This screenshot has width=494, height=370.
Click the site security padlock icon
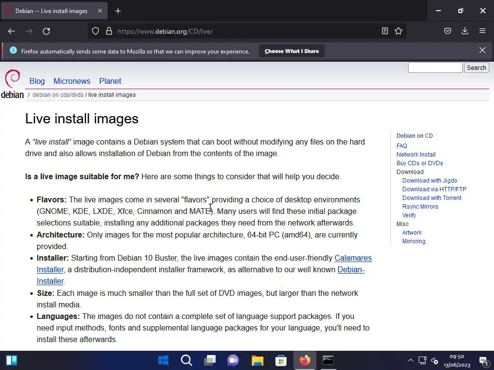point(109,31)
